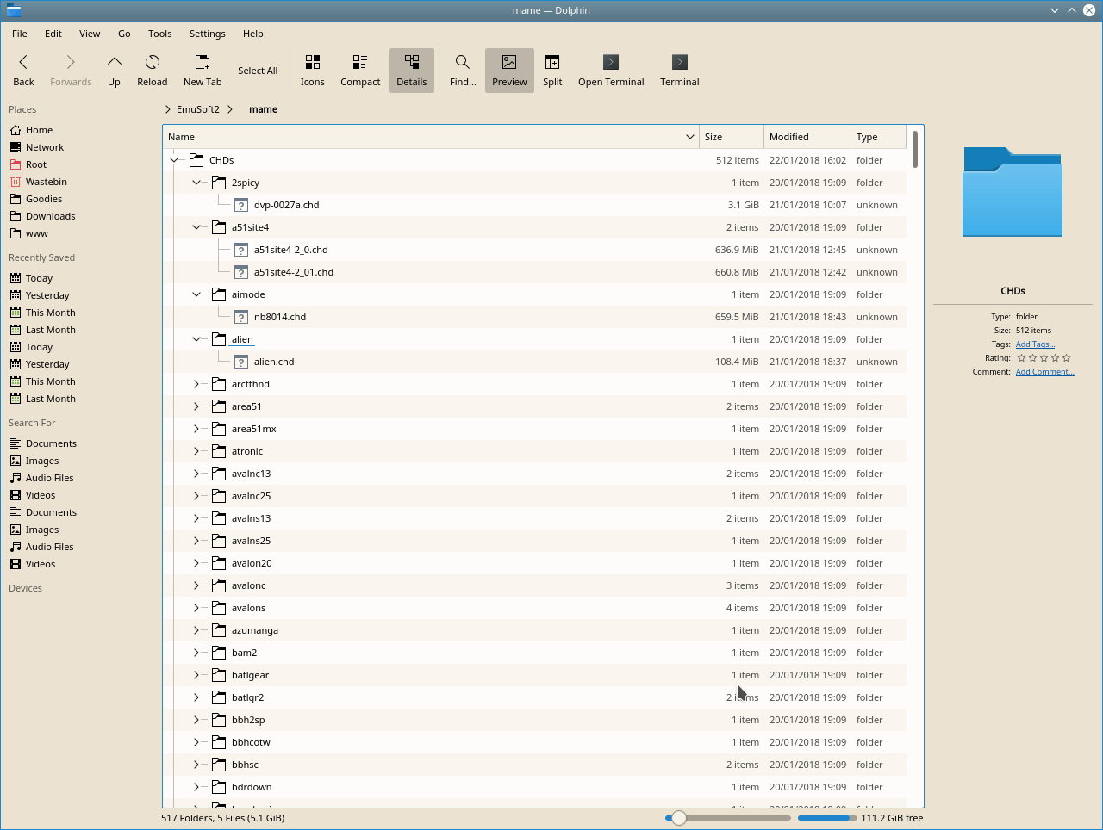Toggle Details view mode
The height and width of the screenshot is (830, 1103).
tap(411, 69)
